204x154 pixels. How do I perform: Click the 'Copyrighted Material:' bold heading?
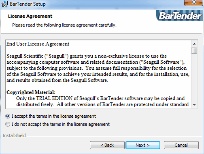point(31,92)
